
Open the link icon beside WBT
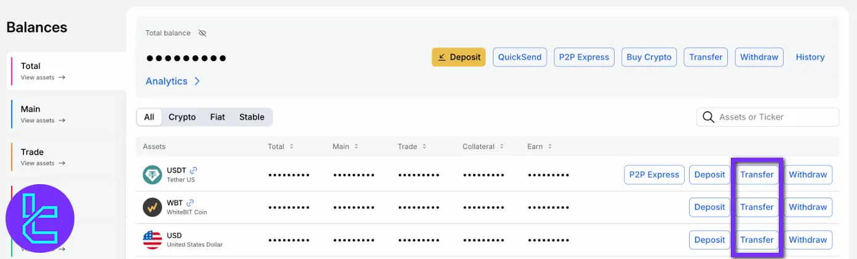pos(190,203)
